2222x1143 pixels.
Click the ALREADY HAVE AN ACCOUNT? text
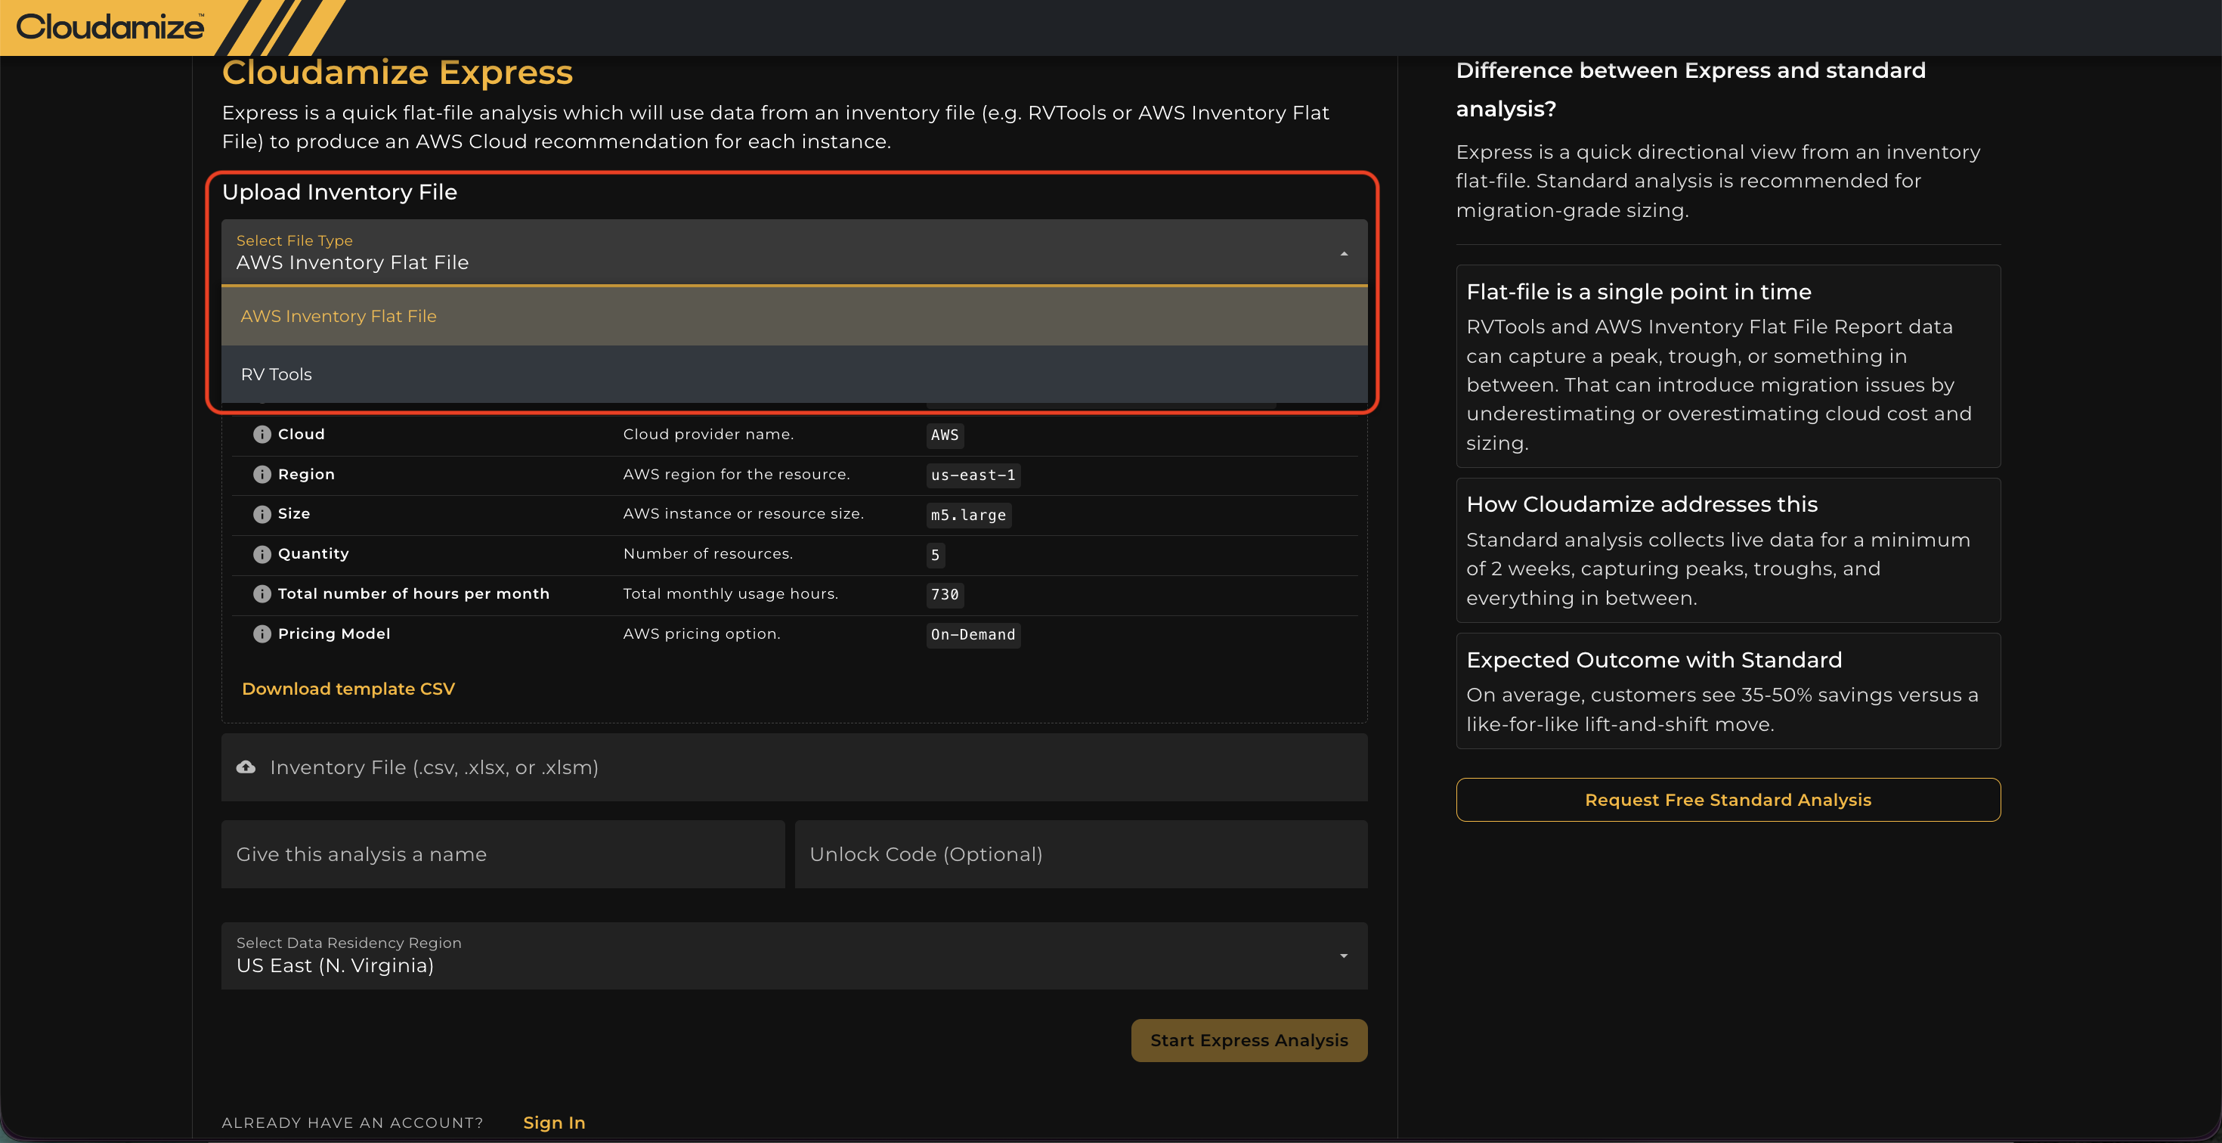coord(352,1123)
